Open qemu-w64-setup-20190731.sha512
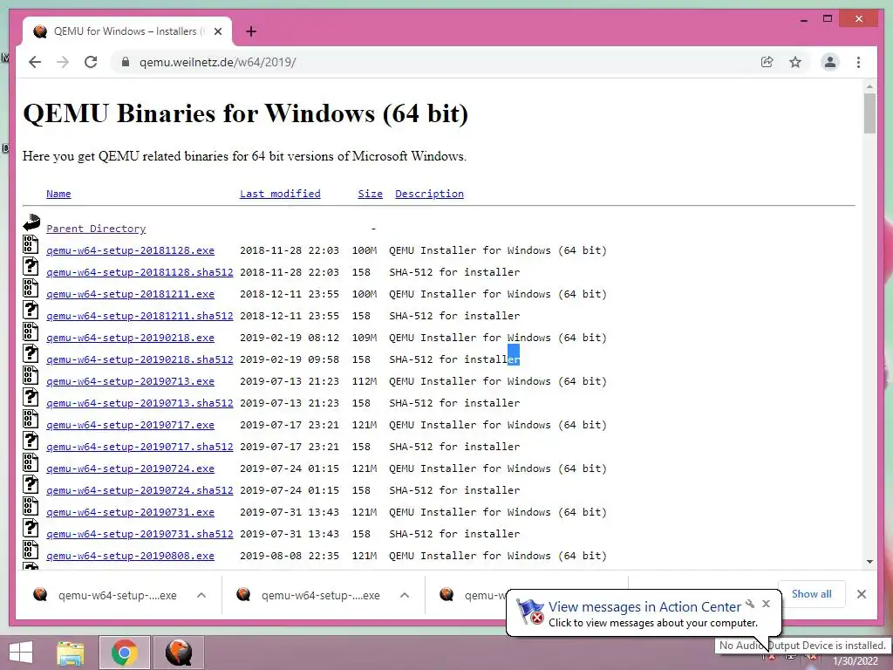893x670 pixels. pyautogui.click(x=140, y=534)
